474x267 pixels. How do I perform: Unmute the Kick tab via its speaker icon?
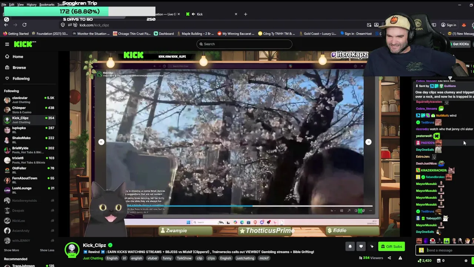pos(193,14)
